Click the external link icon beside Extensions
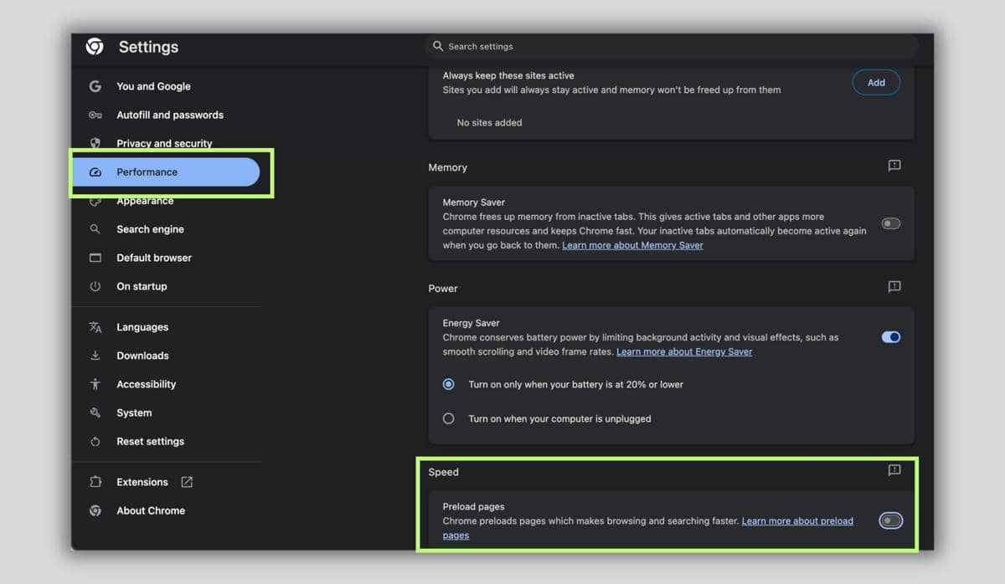This screenshot has height=584, width=1005. click(x=187, y=482)
